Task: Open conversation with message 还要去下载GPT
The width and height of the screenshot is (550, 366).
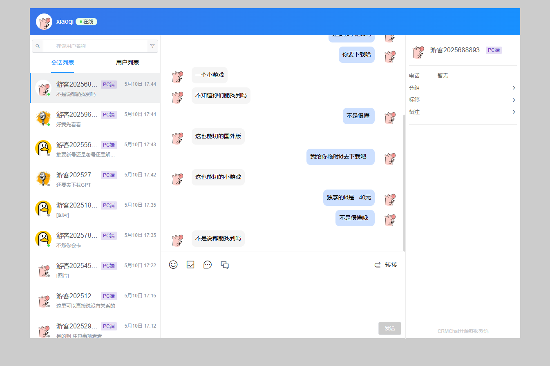Action: (95, 179)
